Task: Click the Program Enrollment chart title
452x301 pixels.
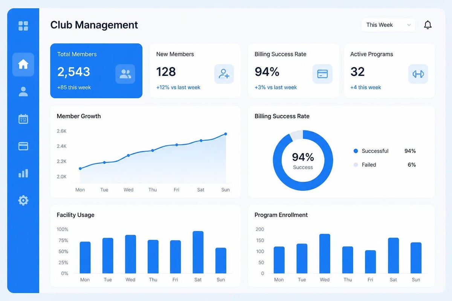Action: (x=281, y=215)
